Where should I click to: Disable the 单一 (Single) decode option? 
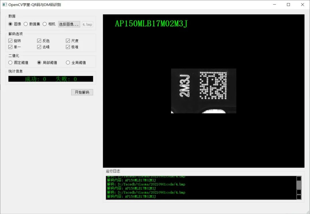10,47
